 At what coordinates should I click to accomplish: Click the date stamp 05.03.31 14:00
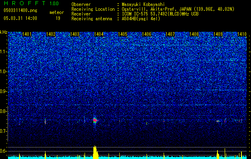click(20, 18)
